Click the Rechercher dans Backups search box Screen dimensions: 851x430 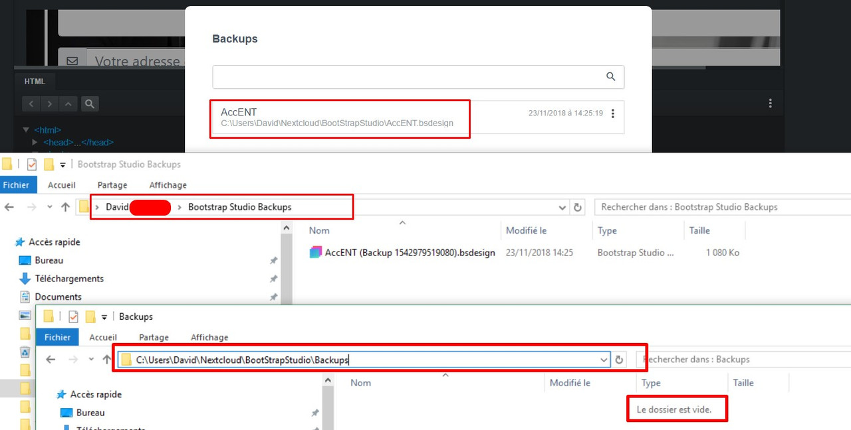pos(743,360)
